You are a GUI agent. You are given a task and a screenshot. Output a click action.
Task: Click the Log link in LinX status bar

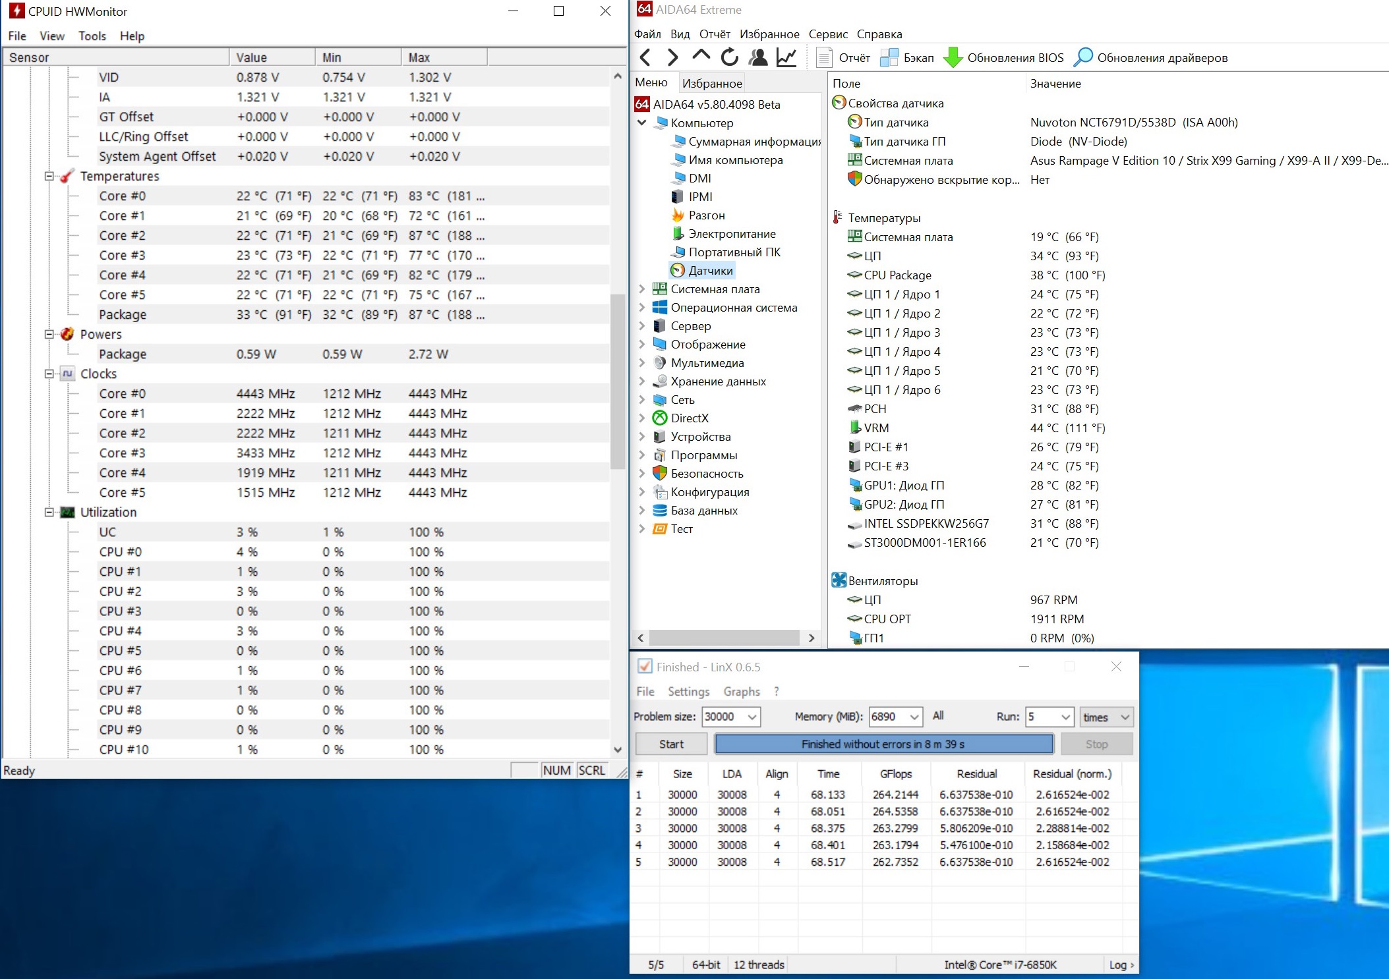click(1121, 965)
